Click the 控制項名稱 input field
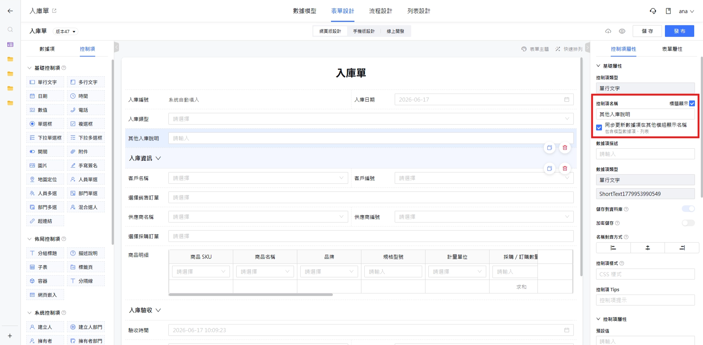703x345 pixels. pyautogui.click(x=646, y=114)
